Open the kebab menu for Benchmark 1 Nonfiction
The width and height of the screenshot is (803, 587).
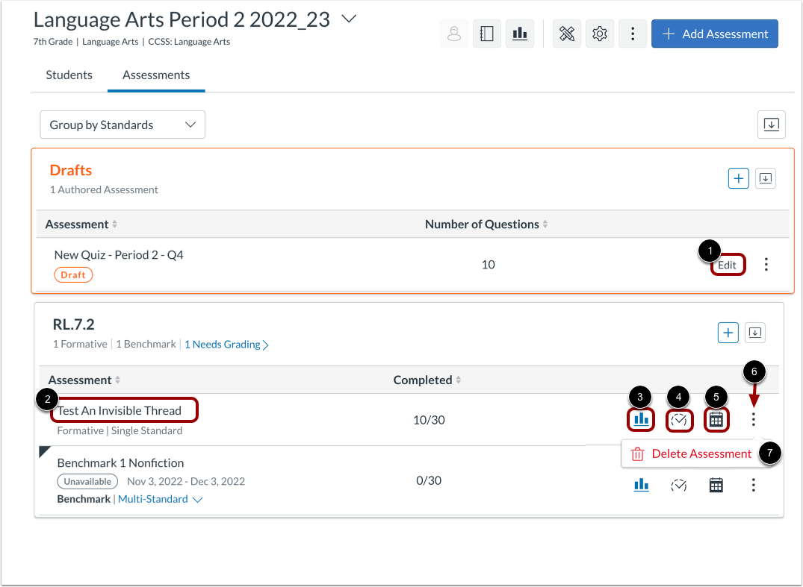pos(754,485)
